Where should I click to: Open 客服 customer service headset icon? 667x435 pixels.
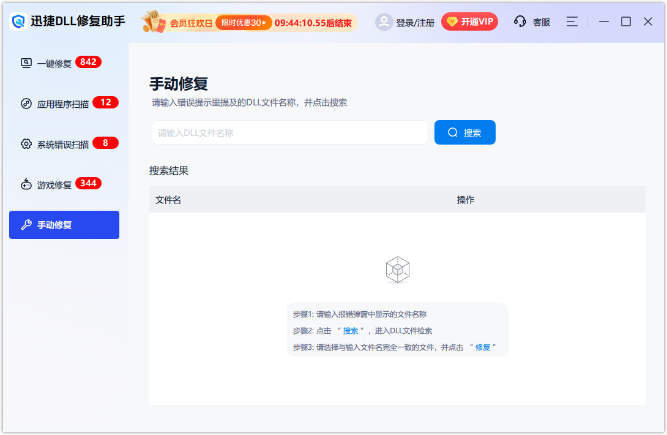[520, 21]
